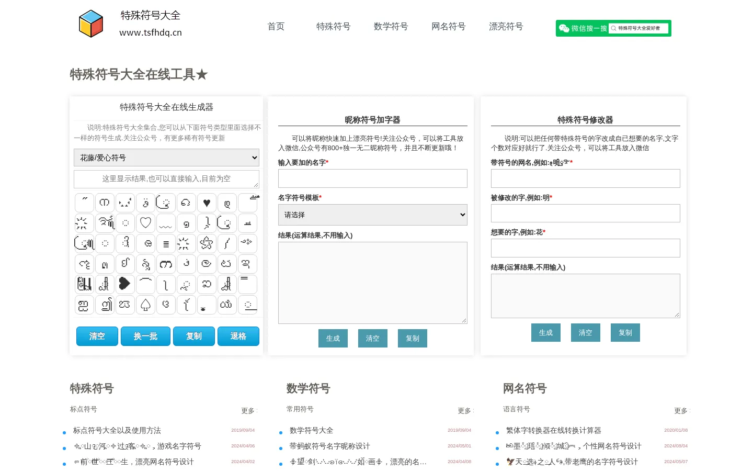Insert the sideways black heart symbol
The height and width of the screenshot is (471, 753).
(x=125, y=284)
